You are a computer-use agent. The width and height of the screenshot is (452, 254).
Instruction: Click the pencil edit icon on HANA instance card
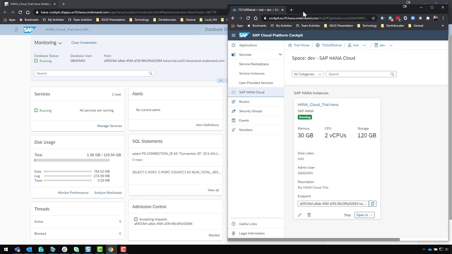tap(300, 215)
